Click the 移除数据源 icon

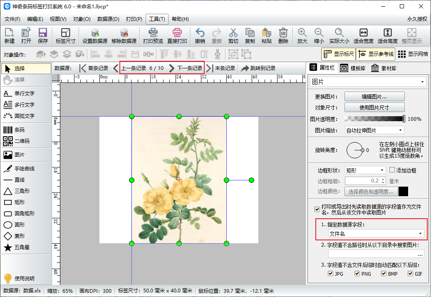tap(124, 36)
